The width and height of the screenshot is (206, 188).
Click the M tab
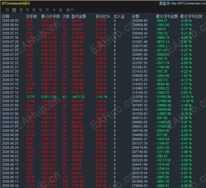pyautogui.click(x=54, y=10)
